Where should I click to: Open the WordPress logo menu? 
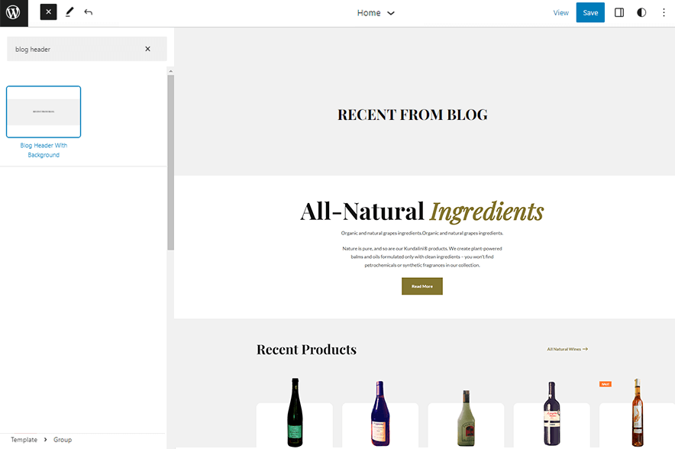[14, 13]
